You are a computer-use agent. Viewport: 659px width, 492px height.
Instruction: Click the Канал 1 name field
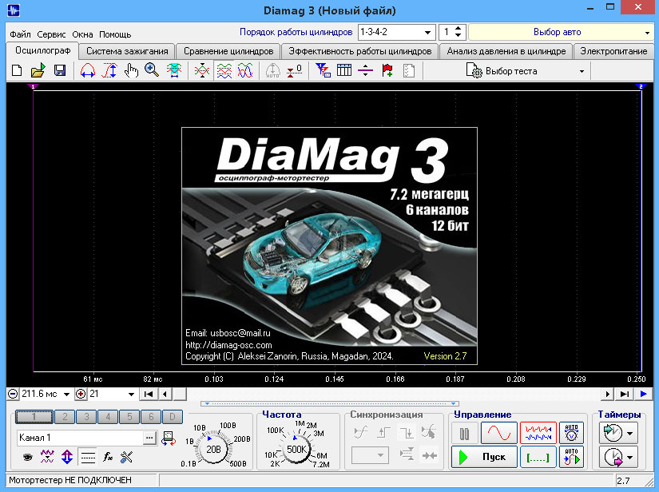pos(80,438)
